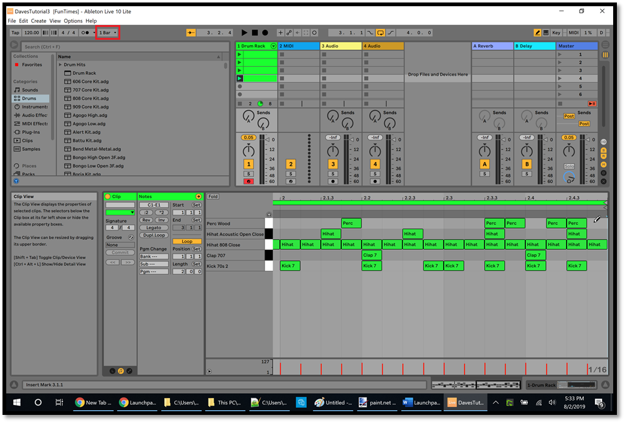Click the Master cue volume knob
Screen dimensions: 625x423
tap(569, 178)
